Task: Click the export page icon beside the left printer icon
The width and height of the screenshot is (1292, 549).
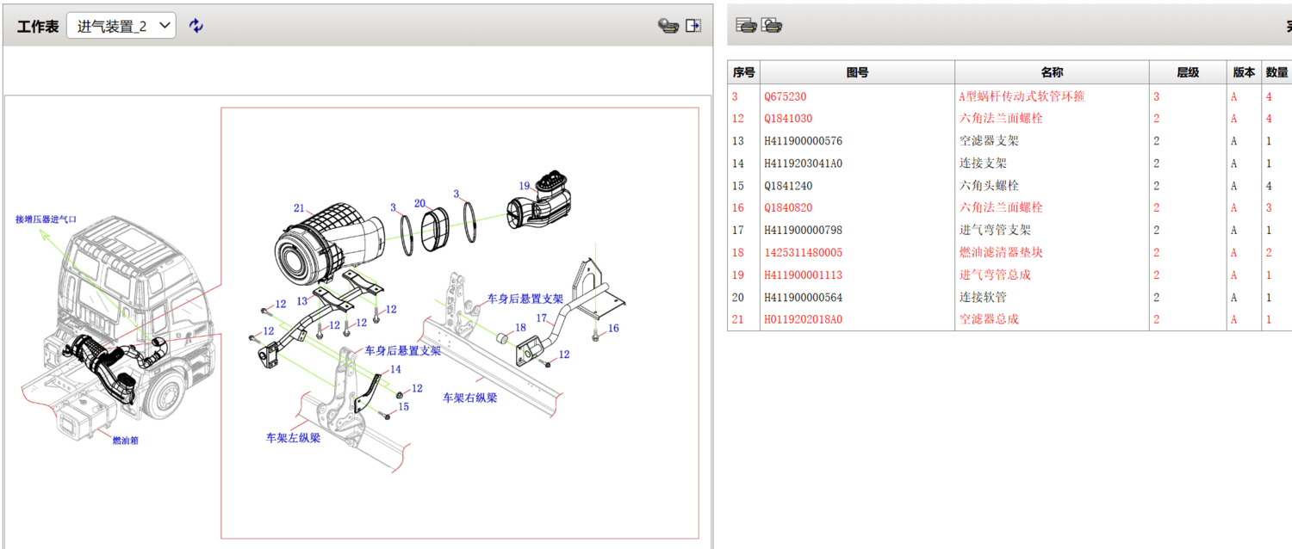Action: click(x=693, y=25)
